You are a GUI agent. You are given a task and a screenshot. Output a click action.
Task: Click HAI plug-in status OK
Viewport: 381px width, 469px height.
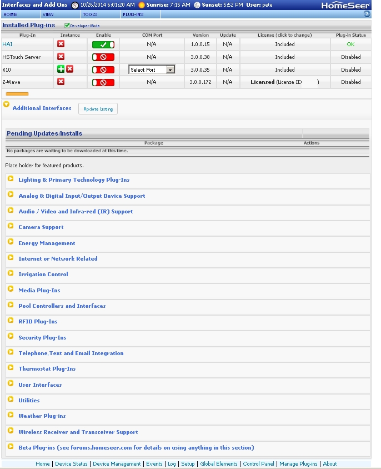click(x=350, y=44)
